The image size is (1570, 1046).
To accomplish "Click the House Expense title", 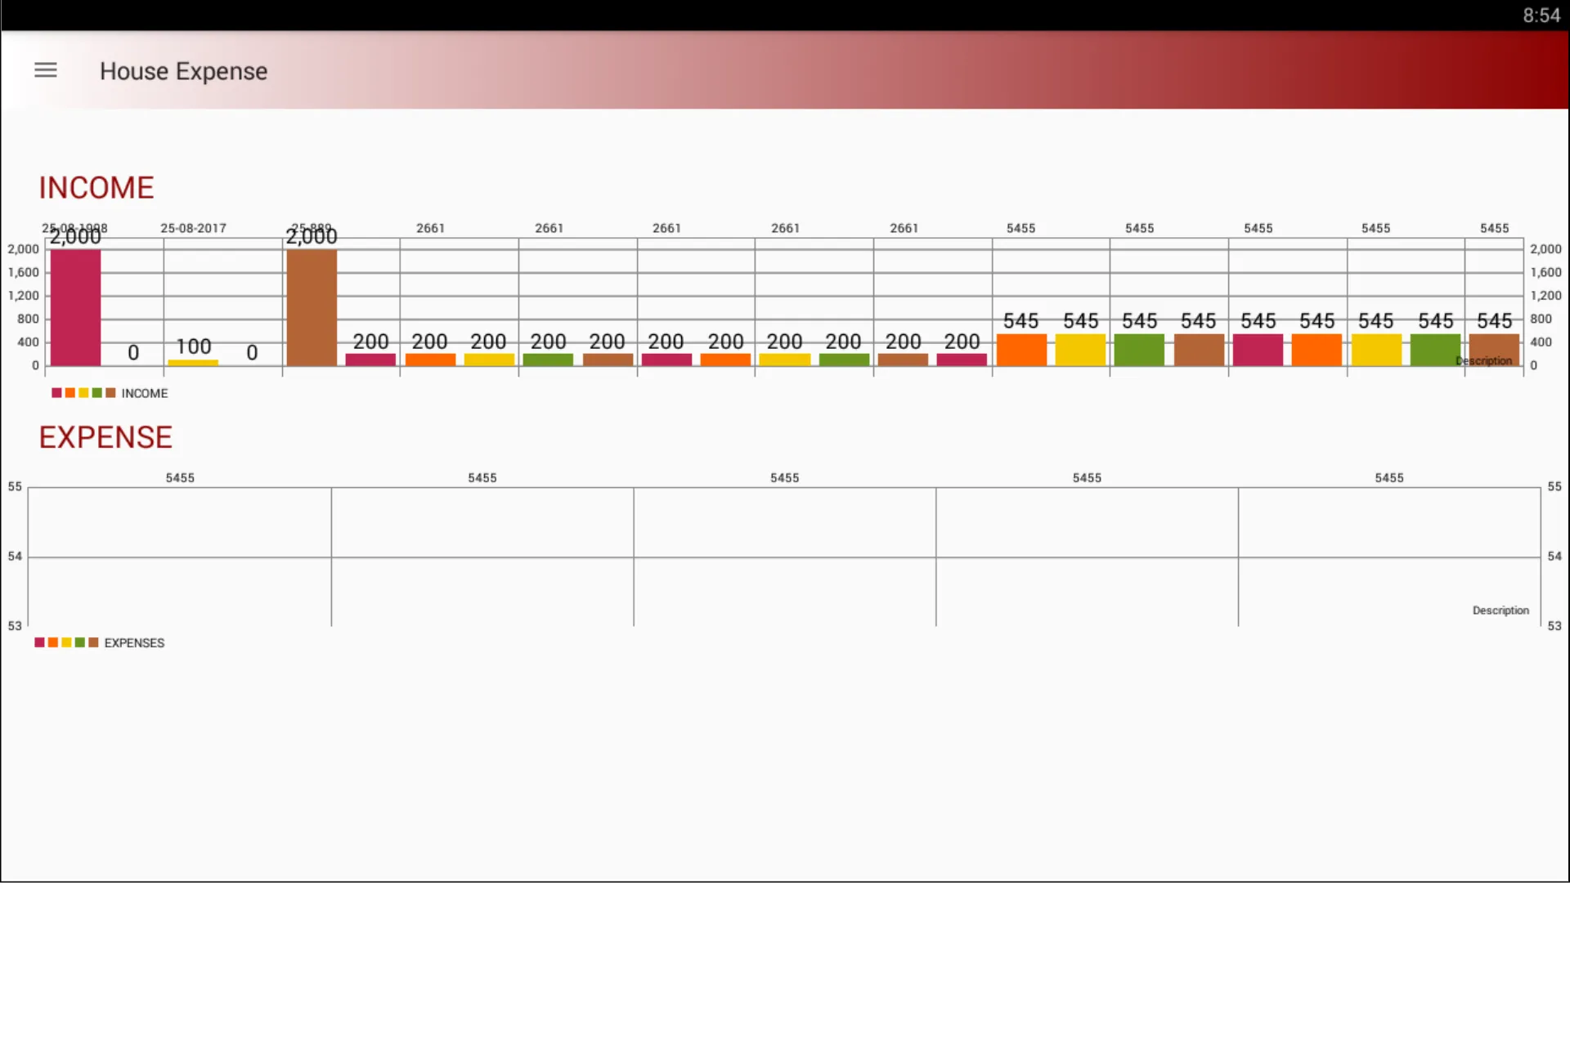I will coord(183,71).
